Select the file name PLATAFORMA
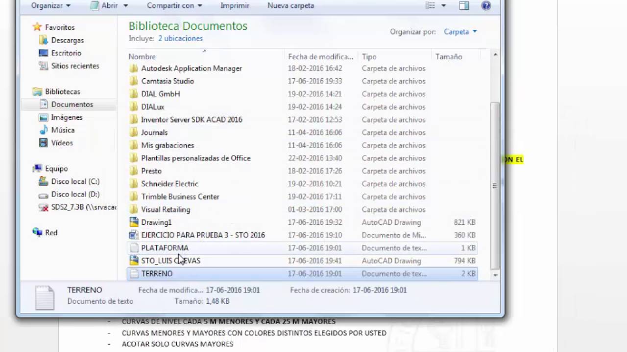The image size is (627, 352). click(165, 248)
